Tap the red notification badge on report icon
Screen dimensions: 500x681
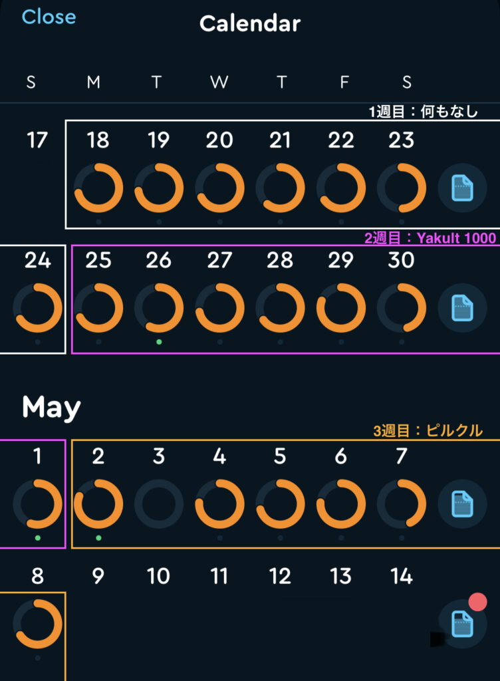coord(477,602)
